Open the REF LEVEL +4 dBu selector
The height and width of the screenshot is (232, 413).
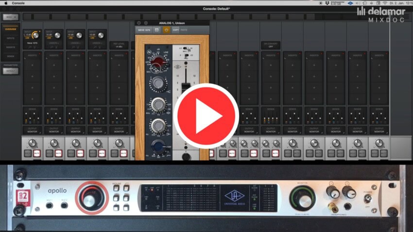[119, 45]
